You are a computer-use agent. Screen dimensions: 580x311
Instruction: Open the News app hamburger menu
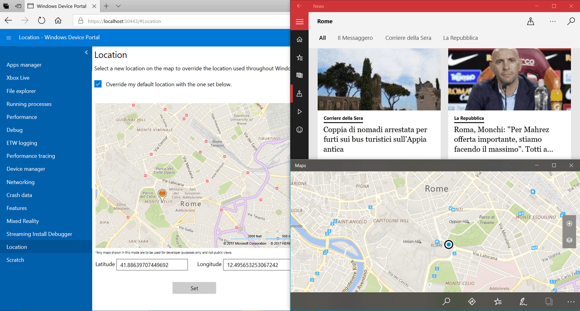click(x=300, y=21)
